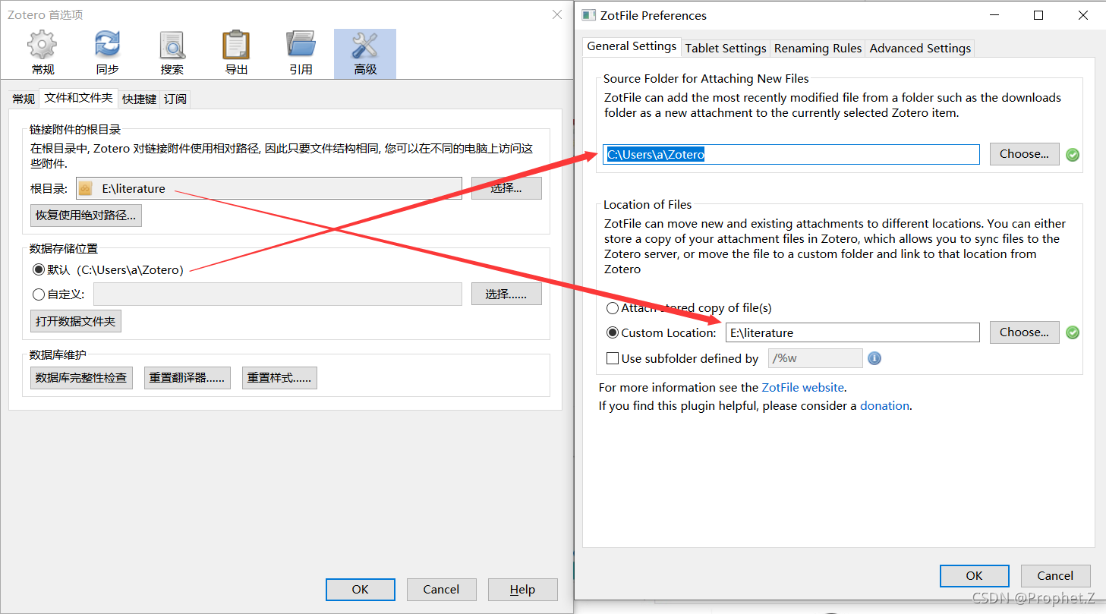This screenshot has width=1106, height=614.
Task: Switch to the 快捷键 sub-tab
Action: coord(140,99)
